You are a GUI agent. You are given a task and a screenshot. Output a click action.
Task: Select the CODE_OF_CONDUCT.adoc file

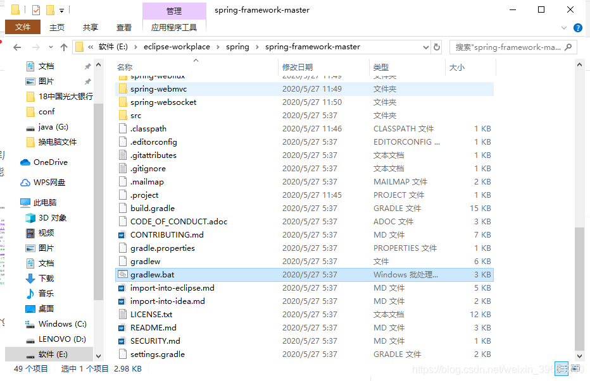tap(304, 222)
